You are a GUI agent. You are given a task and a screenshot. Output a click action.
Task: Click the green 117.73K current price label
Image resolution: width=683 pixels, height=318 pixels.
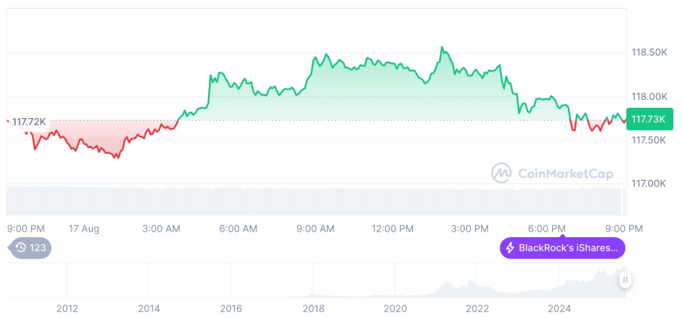pos(649,118)
